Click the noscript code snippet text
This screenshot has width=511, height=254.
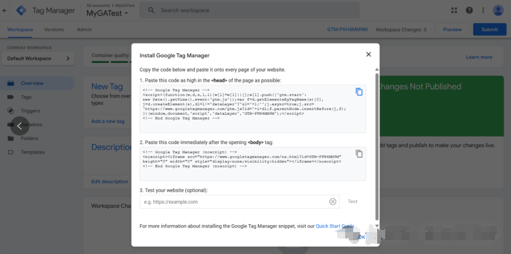[242, 159]
